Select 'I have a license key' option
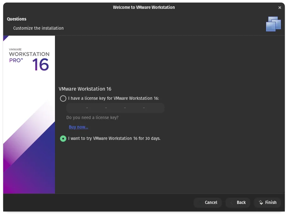288x215 pixels. click(63, 99)
